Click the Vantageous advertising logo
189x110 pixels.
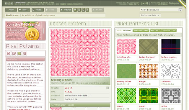[174, 3]
